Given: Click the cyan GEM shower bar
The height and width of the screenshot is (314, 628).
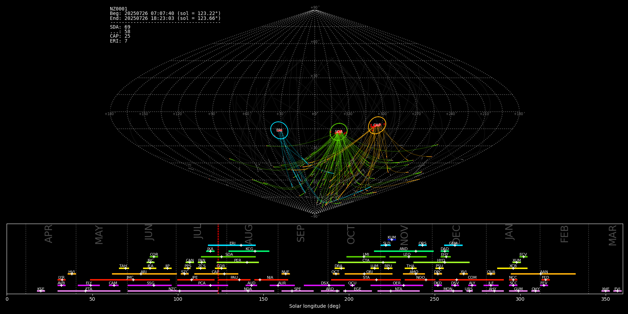Looking at the screenshot, I should 453,245.
